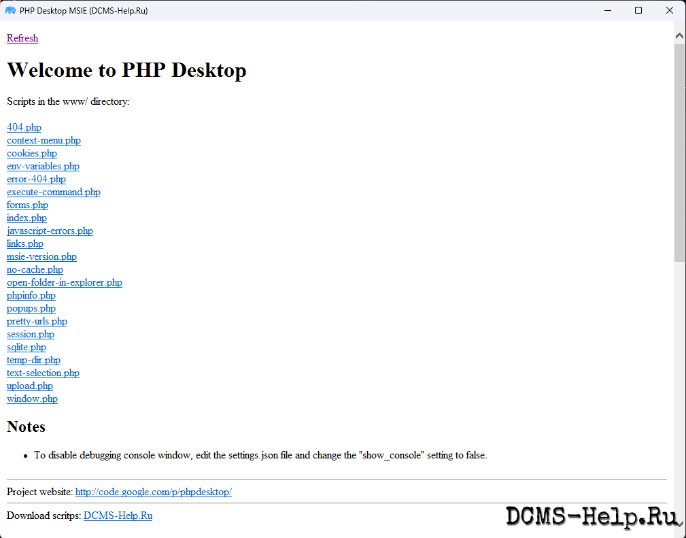This screenshot has height=538, width=686.
Task: Click the scrollbar up arrow
Action: 678,35
